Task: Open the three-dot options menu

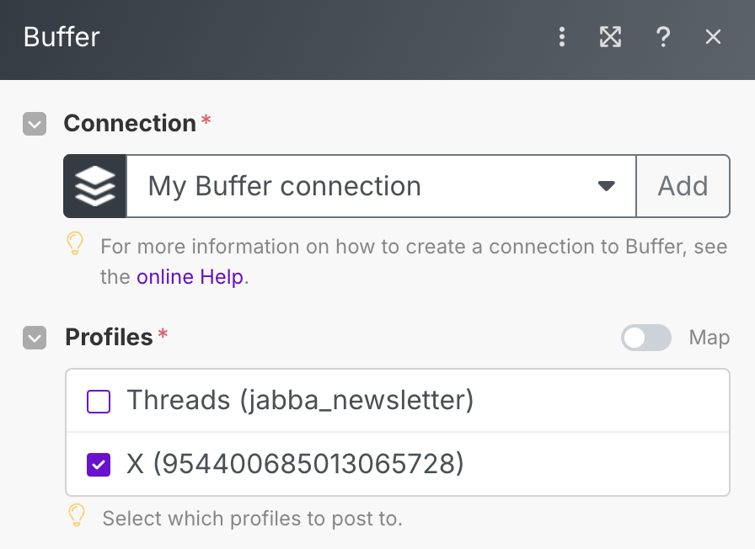Action: click(562, 37)
